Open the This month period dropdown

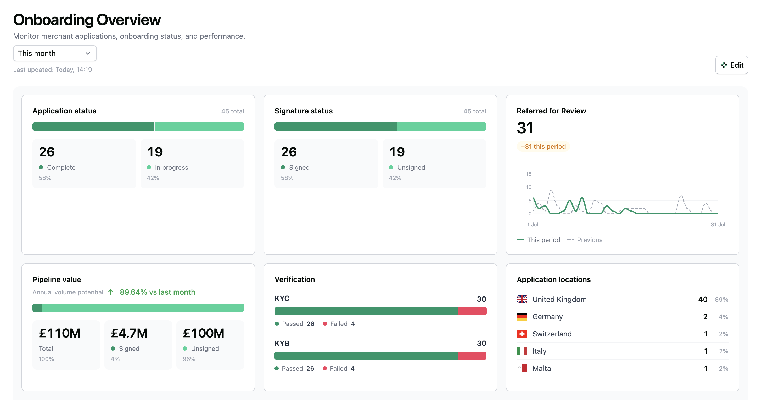click(x=55, y=53)
